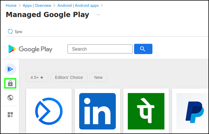Toggle the 4.5+ star rating filter
209x134 pixels.
(x=37, y=77)
